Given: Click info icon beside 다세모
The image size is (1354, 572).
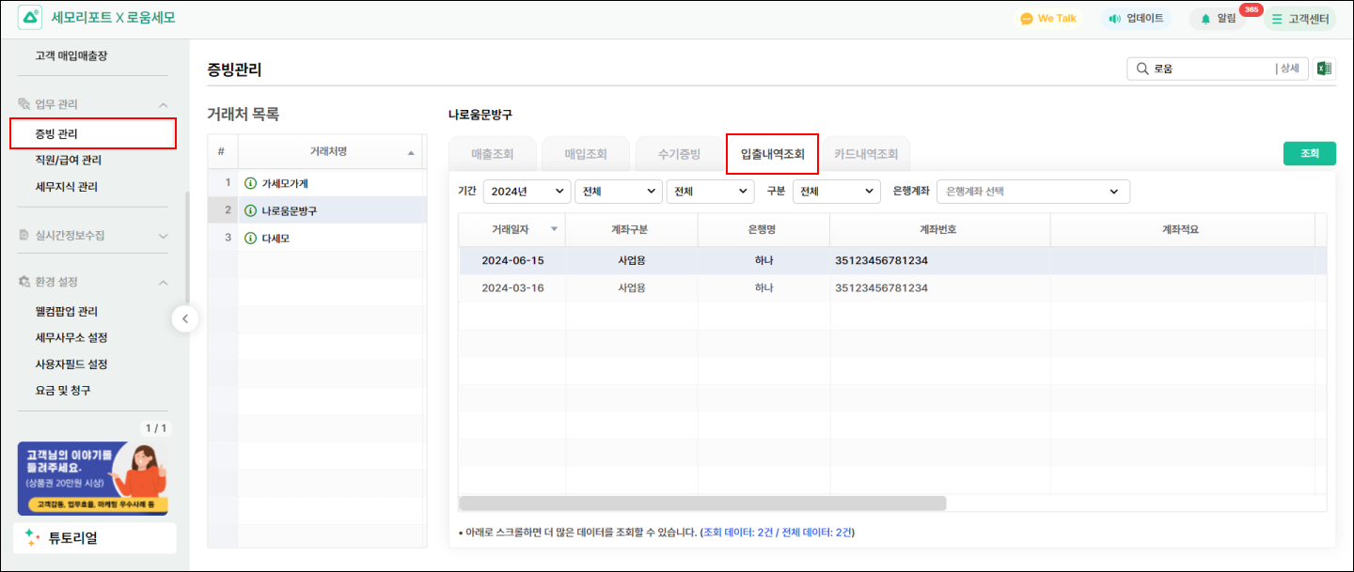Looking at the screenshot, I should pos(250,239).
